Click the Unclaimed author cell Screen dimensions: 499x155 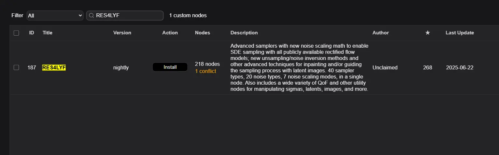(x=385, y=67)
